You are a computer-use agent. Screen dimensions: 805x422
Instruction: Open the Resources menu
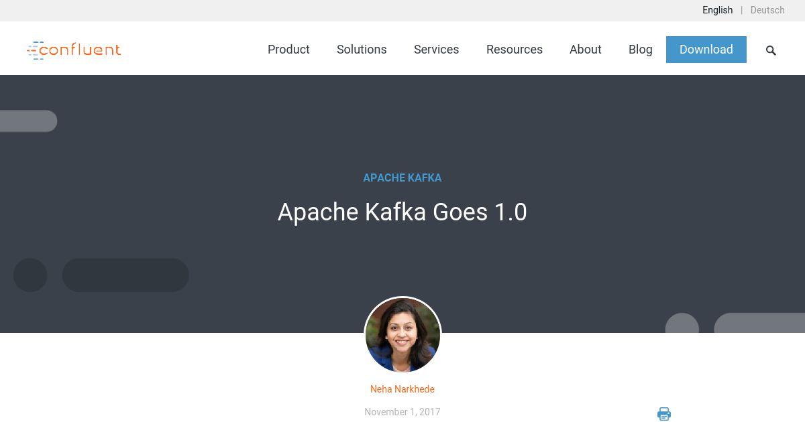515,50
